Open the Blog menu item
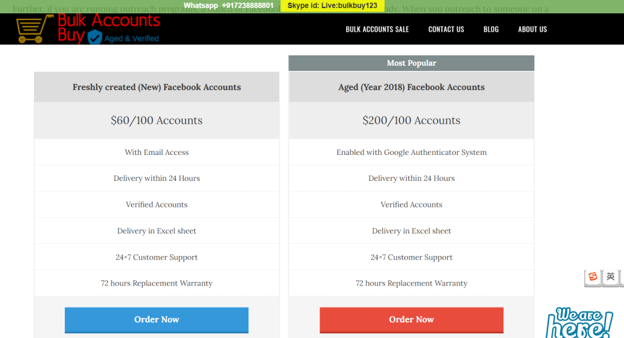The height and width of the screenshot is (338, 624). [x=491, y=29]
